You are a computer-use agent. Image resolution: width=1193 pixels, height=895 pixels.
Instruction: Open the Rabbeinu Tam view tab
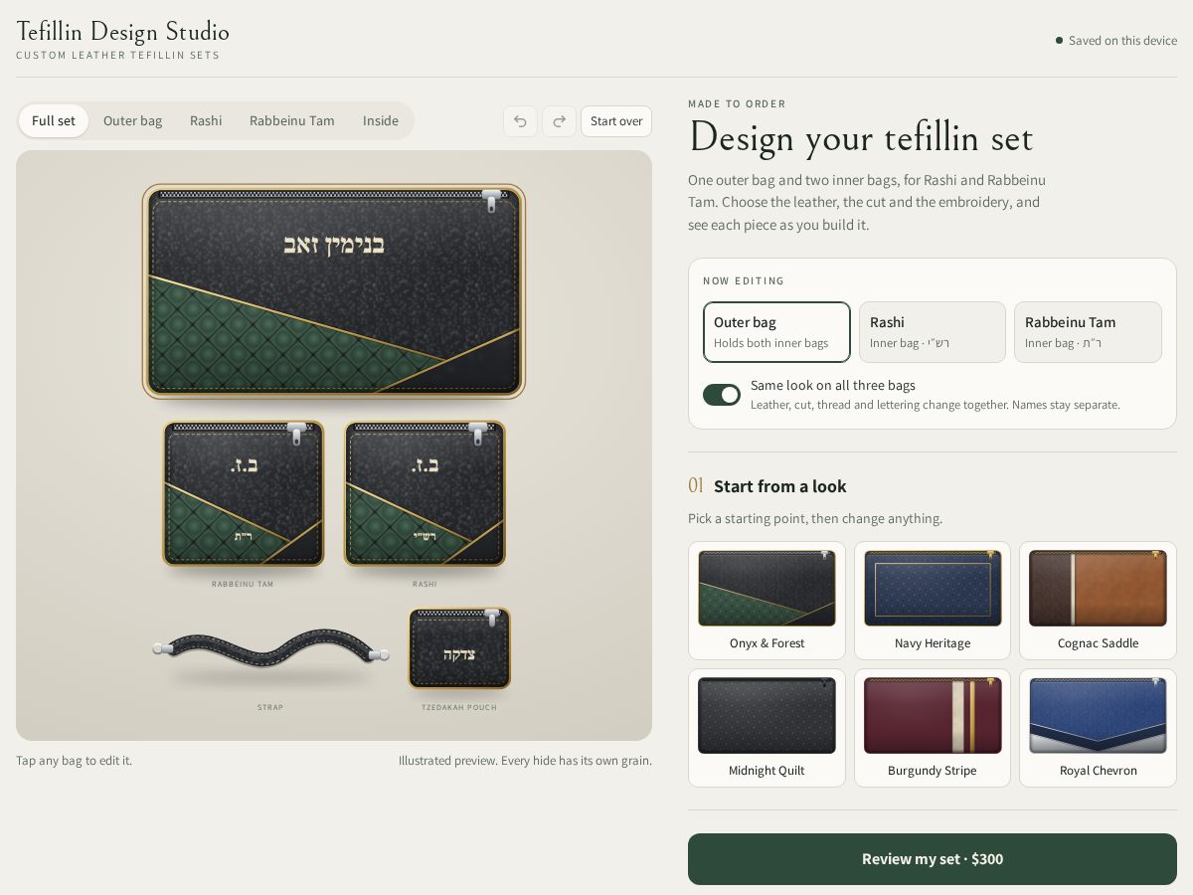pyautogui.click(x=292, y=121)
